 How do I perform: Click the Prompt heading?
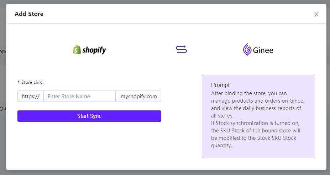(x=220, y=85)
